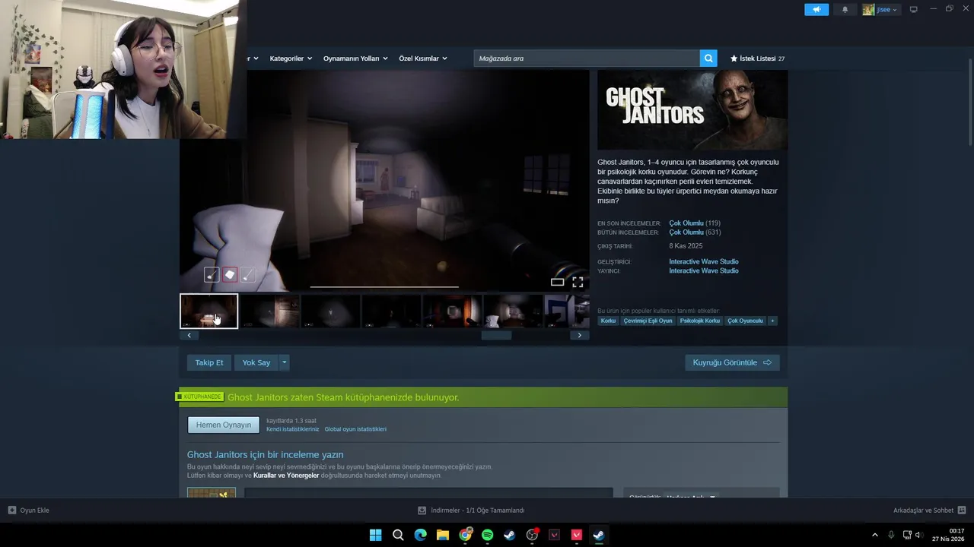Open the announcements megaphone icon
Screen dimensions: 974x547
(816, 10)
